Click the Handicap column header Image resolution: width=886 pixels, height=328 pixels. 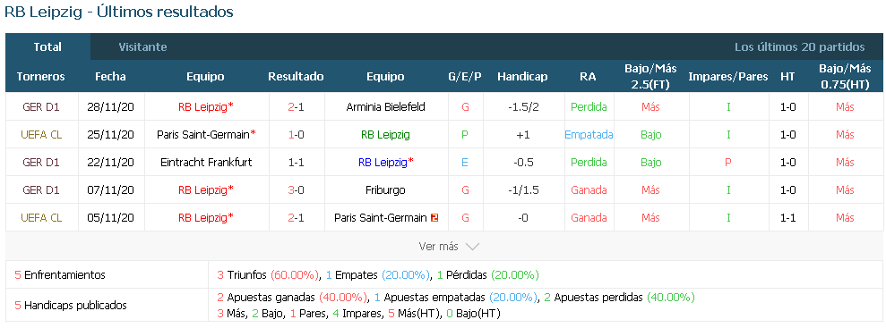(522, 77)
